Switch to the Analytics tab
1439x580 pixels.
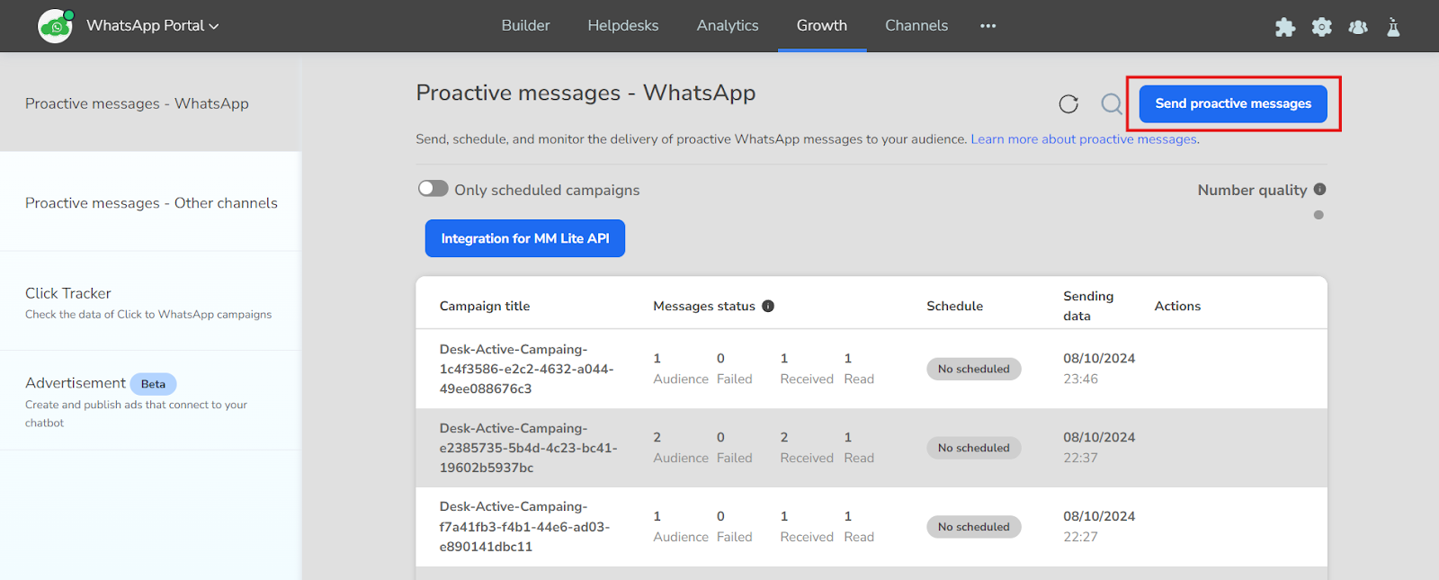[x=728, y=26]
